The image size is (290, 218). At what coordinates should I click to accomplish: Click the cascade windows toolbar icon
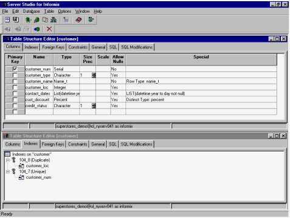(16, 19)
